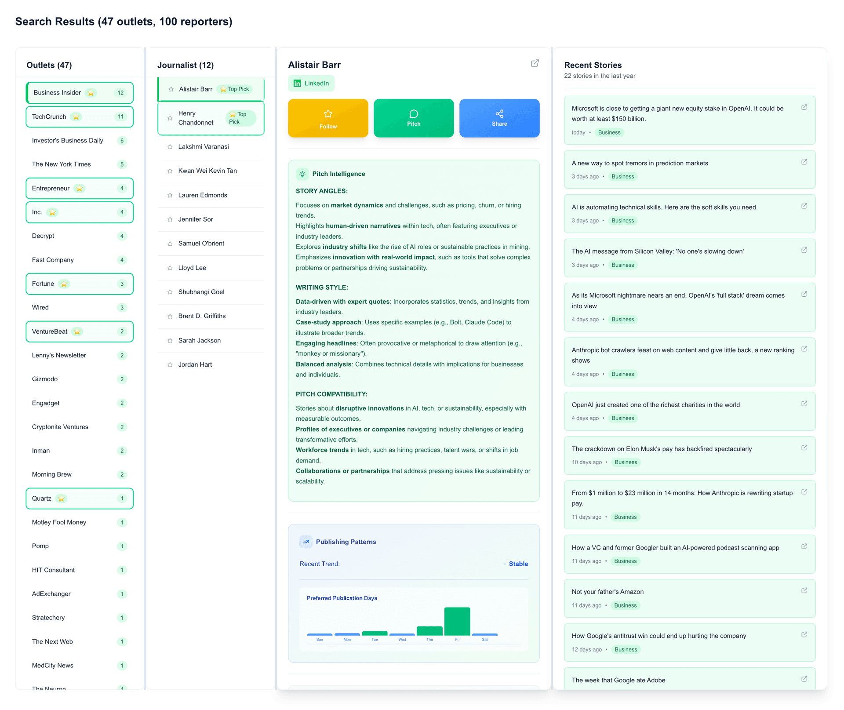Open external link for Elon Musk pay story

coord(804,448)
